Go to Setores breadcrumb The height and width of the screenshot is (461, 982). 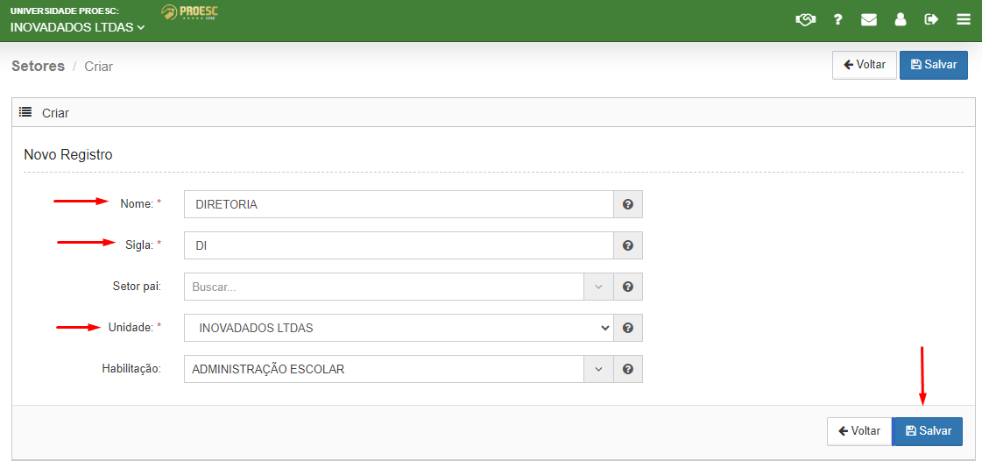39,66
